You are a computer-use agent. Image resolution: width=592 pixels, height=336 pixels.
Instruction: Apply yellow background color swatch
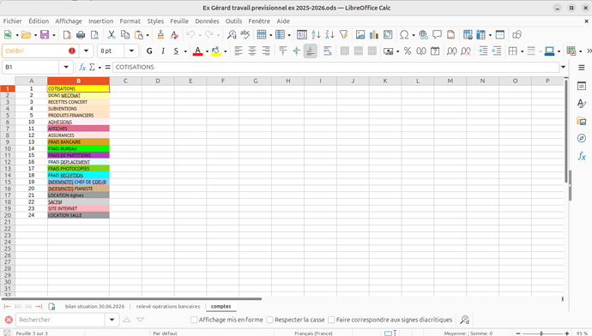point(216,51)
